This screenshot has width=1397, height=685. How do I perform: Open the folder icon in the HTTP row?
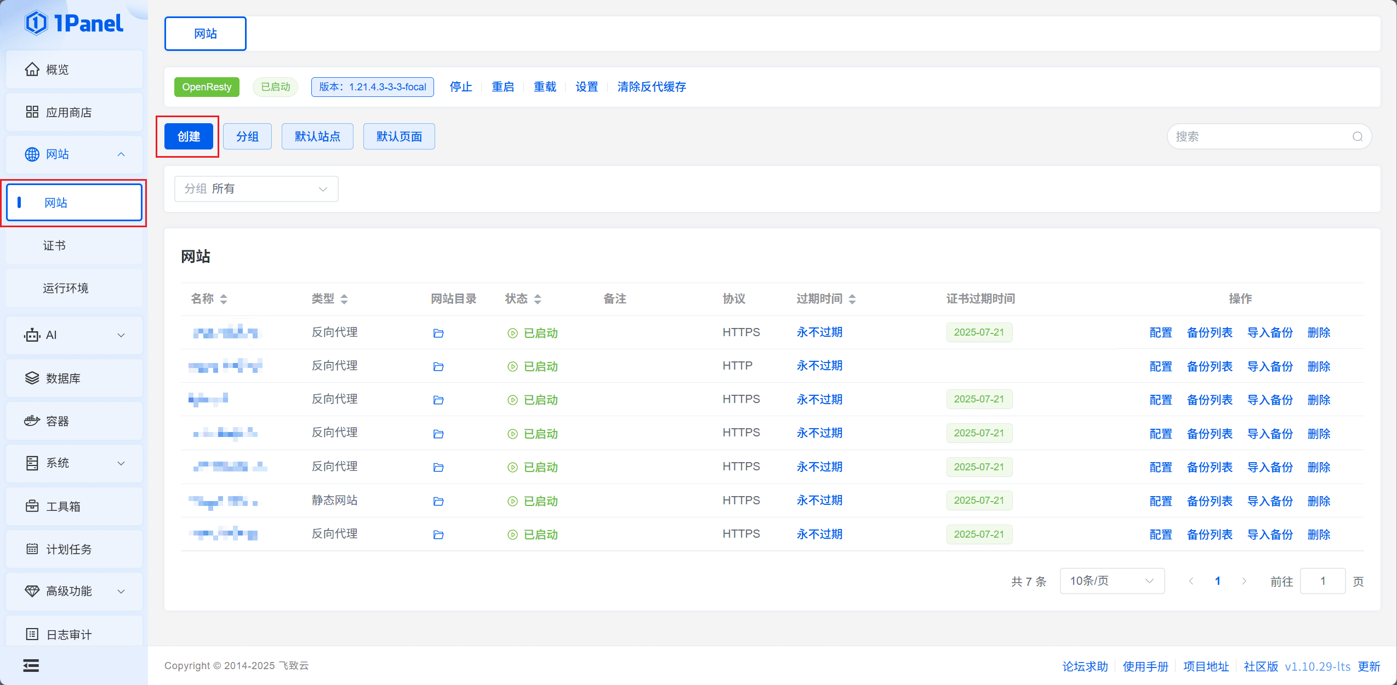point(438,366)
